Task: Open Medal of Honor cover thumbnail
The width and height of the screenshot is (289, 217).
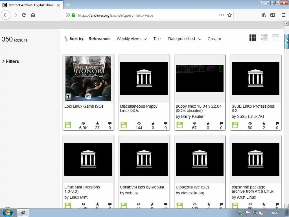Action: pos(88,79)
